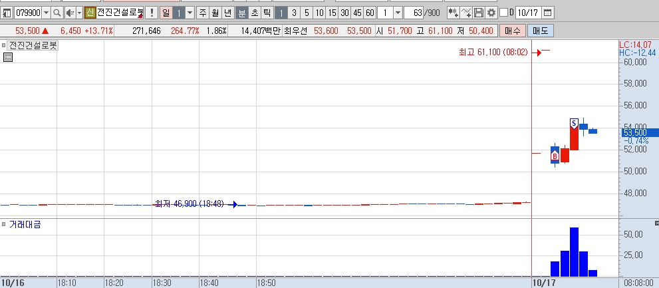Select the 10-minute interval button
This screenshot has height=288, width=659.
(319, 13)
